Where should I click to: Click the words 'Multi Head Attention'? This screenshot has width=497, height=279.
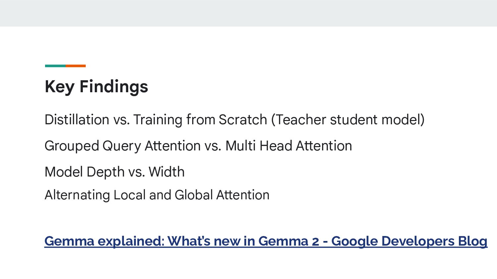[x=289, y=146]
